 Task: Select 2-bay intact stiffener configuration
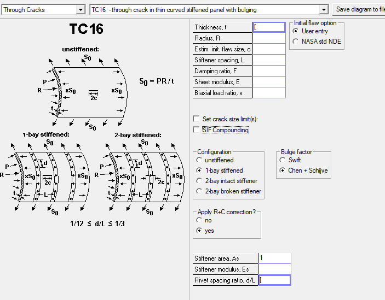[x=199, y=181]
